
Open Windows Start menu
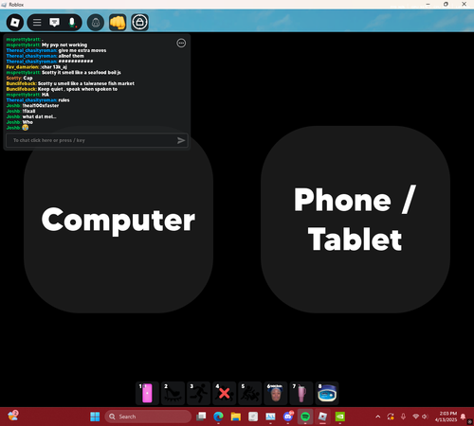95,417
